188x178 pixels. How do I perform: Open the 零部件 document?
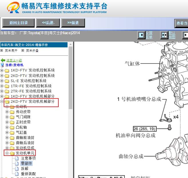[x=27, y=163]
